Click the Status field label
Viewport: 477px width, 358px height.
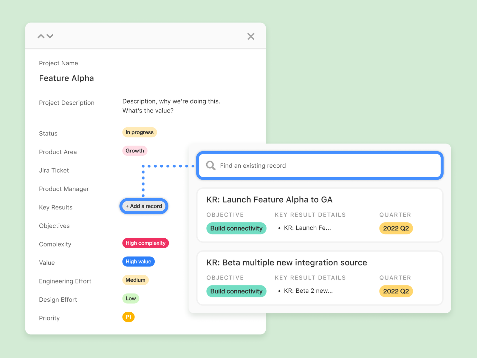coord(48,134)
